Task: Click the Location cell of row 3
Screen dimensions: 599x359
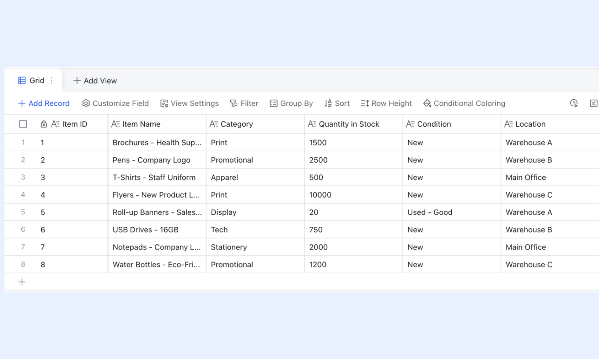Action: (x=550, y=177)
